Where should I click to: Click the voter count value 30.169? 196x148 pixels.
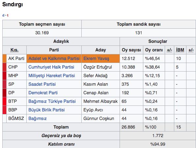tap(42, 33)
